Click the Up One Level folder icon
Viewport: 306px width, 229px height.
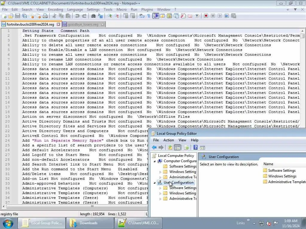point(170,147)
